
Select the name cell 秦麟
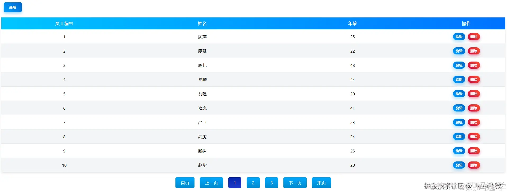pos(202,80)
